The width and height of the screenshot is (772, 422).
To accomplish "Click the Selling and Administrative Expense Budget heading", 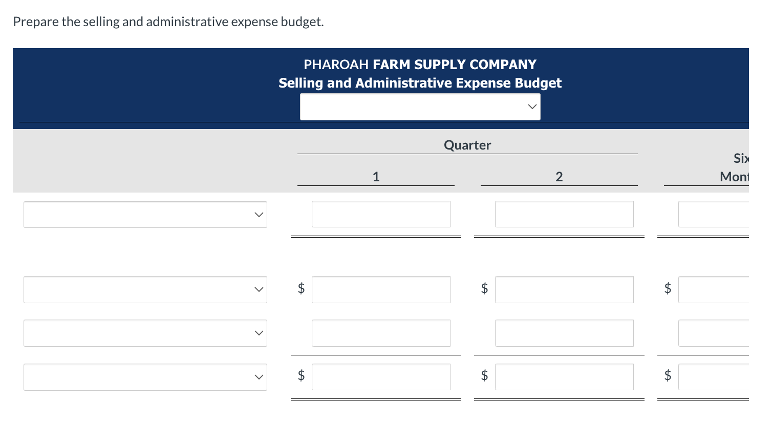I will 420,82.
